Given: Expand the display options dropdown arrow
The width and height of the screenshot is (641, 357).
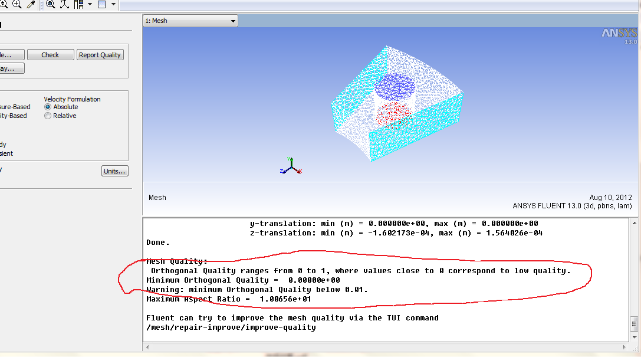Looking at the screenshot, I should click(113, 4).
